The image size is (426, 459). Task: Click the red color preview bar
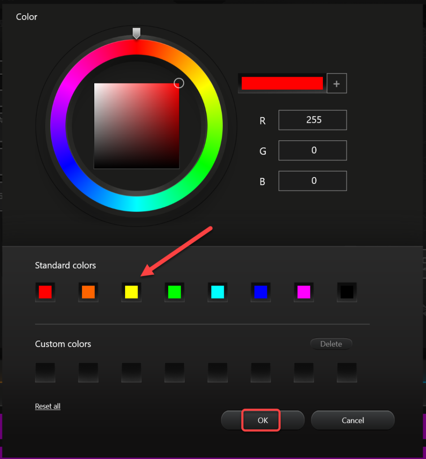pos(282,83)
